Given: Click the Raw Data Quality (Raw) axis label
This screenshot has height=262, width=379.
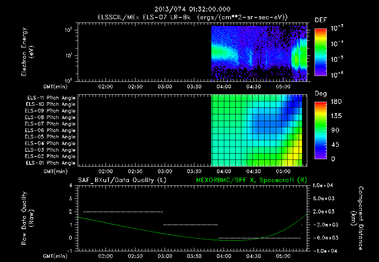Looking at the screenshot, I should pyautogui.click(x=27, y=218).
